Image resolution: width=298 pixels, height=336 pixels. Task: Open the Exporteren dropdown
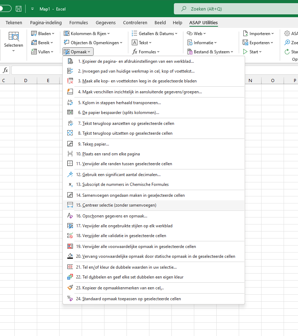pyautogui.click(x=258, y=43)
